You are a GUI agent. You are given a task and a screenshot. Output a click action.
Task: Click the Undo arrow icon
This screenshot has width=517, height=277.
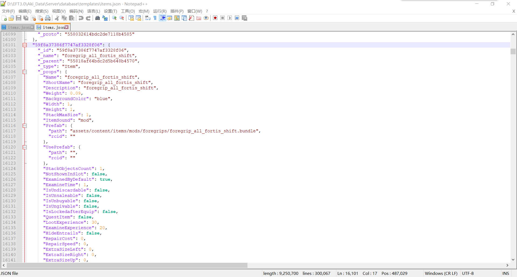click(81, 18)
